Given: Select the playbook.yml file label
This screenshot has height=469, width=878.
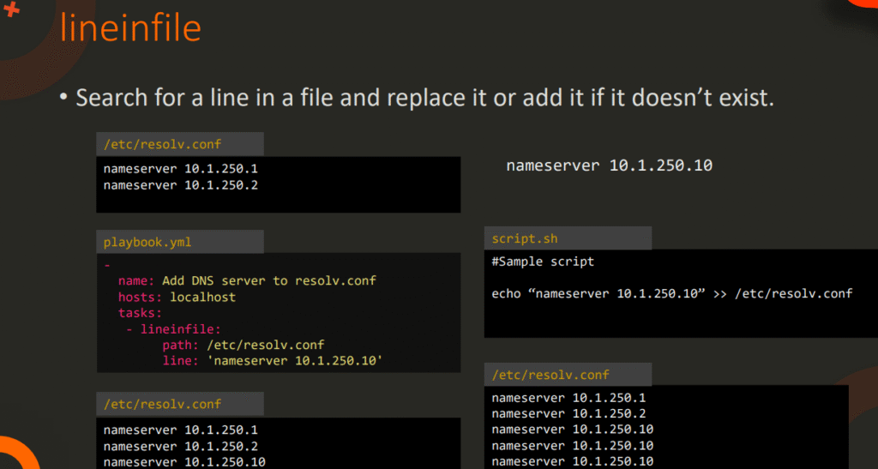Looking at the screenshot, I should pyautogui.click(x=147, y=242).
